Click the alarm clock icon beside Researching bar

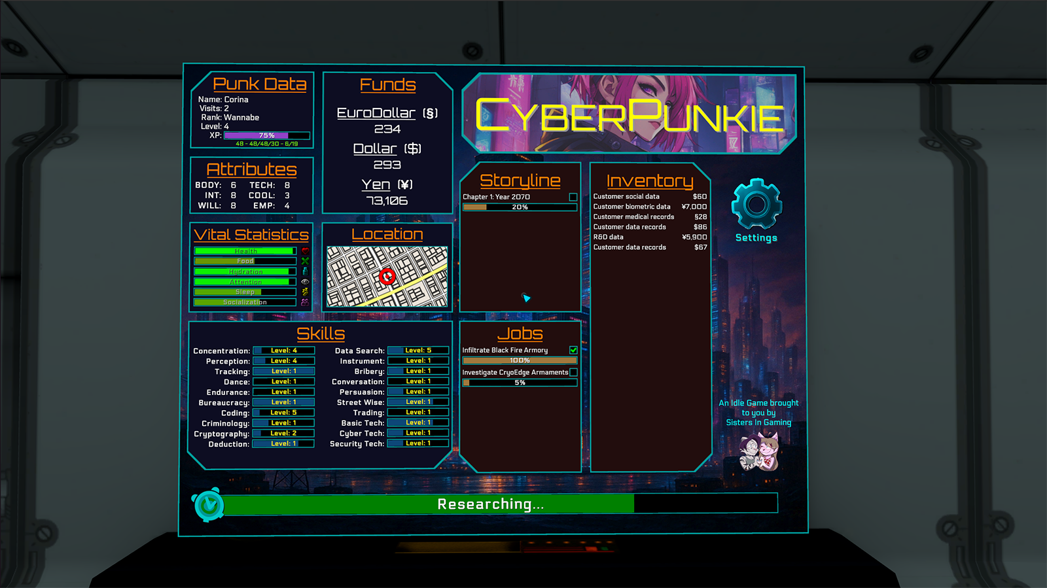[x=209, y=504]
